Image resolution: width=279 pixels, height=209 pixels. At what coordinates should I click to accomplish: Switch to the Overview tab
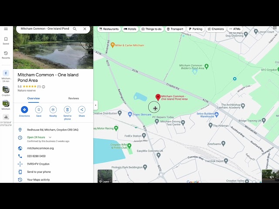point(34,98)
